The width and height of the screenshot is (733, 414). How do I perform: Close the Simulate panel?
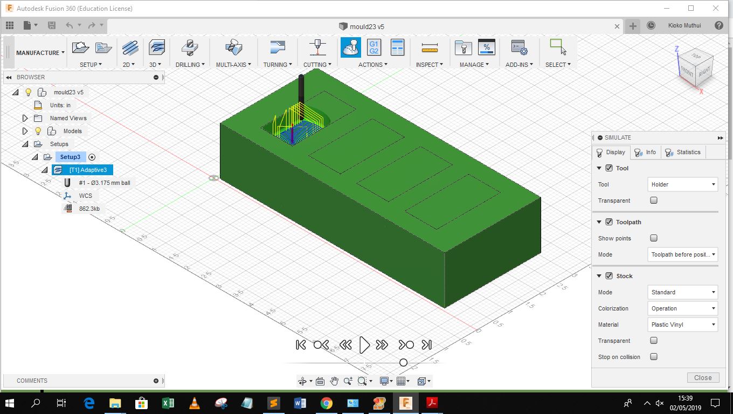[703, 377]
